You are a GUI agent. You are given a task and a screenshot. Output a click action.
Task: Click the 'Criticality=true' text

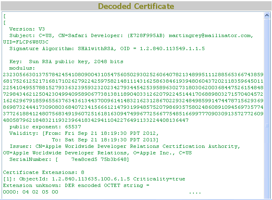pos(159,179)
